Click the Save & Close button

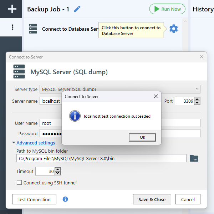152,199
